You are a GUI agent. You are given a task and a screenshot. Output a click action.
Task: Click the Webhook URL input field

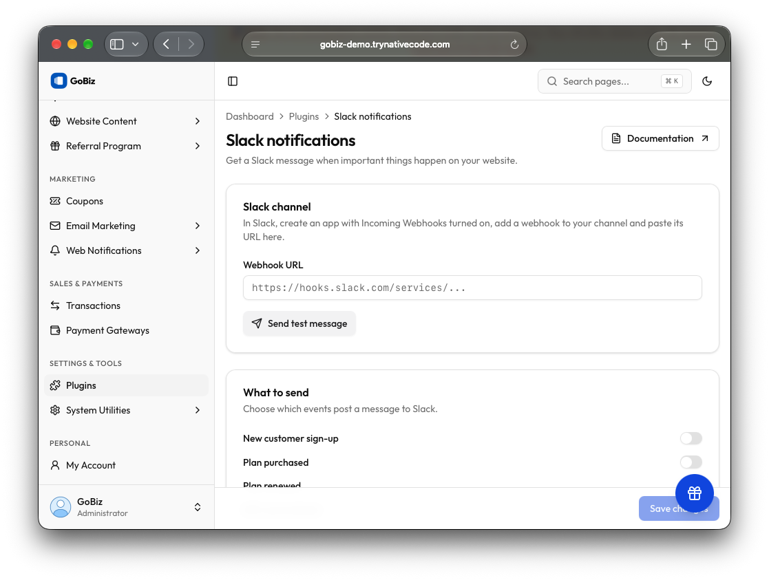click(472, 288)
